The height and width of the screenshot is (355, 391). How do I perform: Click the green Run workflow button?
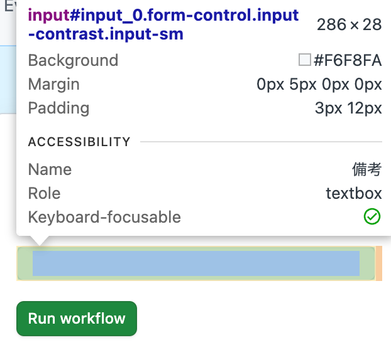[77, 319]
